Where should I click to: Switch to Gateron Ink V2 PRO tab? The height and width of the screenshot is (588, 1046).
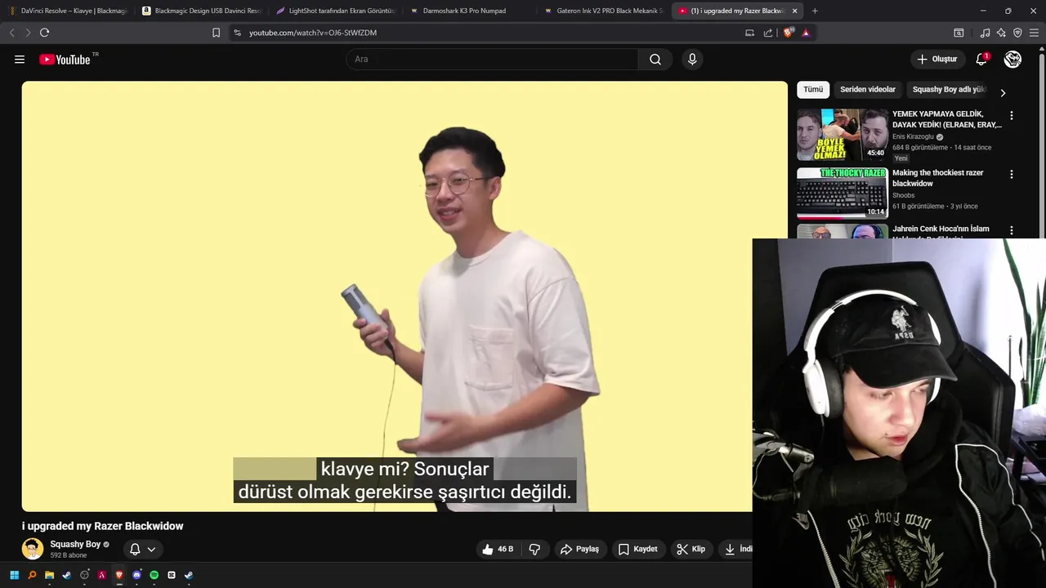pos(603,11)
